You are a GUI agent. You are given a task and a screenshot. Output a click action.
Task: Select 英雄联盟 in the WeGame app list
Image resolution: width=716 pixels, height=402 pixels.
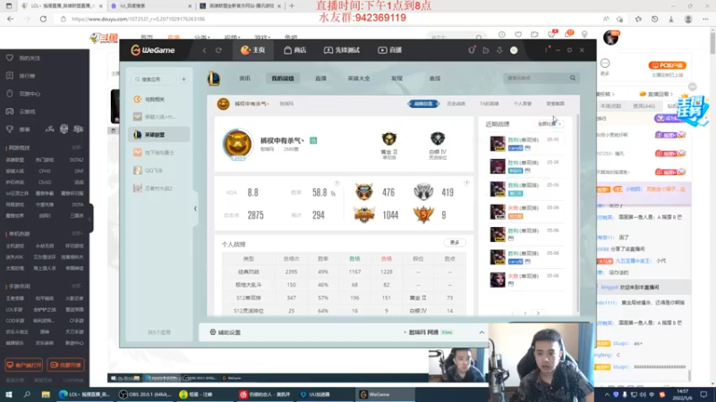[159, 135]
